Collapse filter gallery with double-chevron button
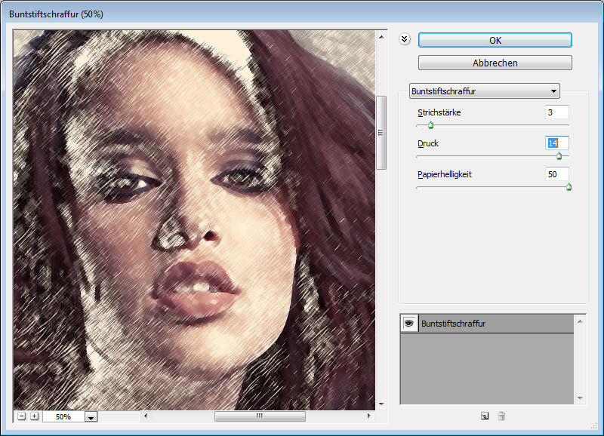This screenshot has height=436, width=604. (405, 39)
